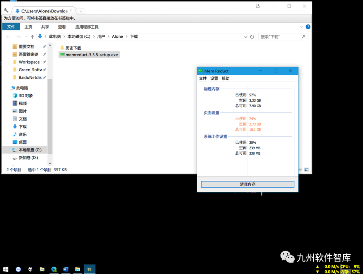
Task: Refresh the folder view
Action: point(252,37)
